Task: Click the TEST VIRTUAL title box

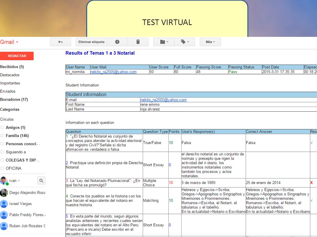Action: pyautogui.click(x=167, y=18)
